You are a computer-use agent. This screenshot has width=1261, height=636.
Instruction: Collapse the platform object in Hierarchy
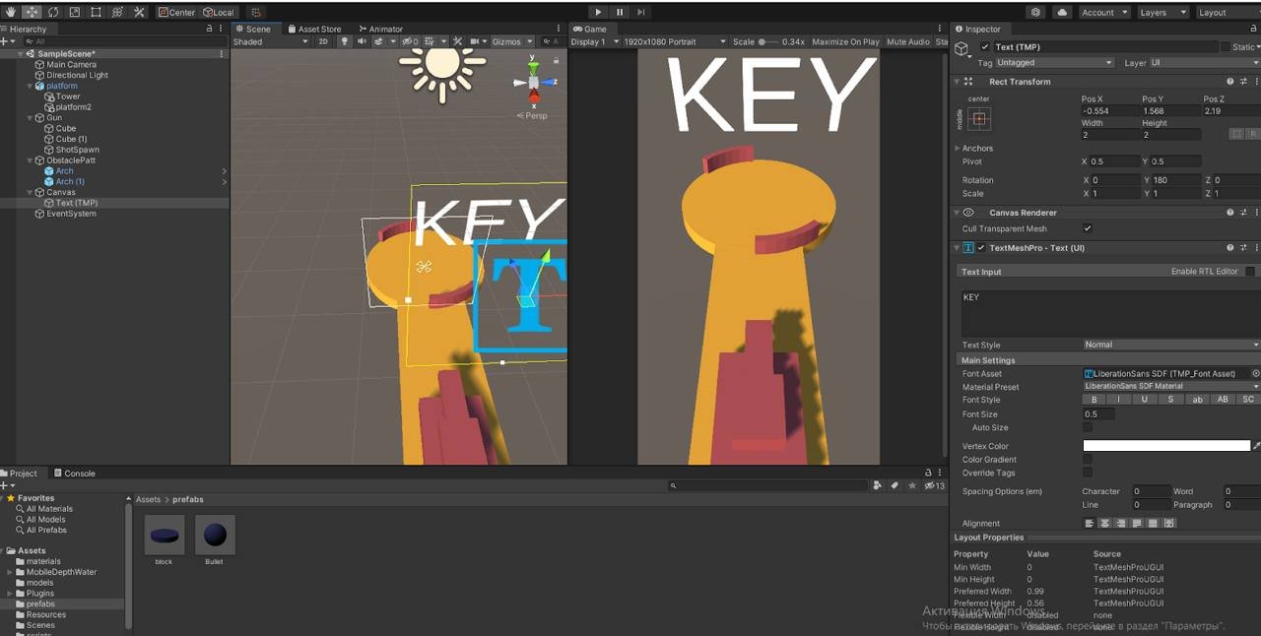(31, 86)
